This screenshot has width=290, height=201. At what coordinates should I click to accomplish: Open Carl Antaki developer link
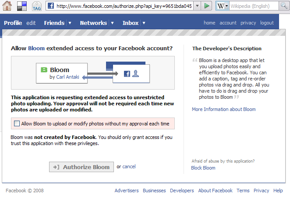coord(67,77)
